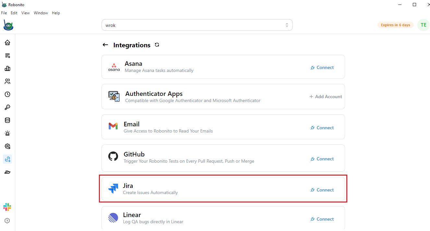The width and height of the screenshot is (430, 231).
Task: Connect the GitHub integration
Action: [x=322, y=159]
